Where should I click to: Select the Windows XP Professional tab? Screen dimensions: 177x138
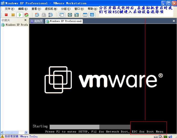tap(64, 21)
